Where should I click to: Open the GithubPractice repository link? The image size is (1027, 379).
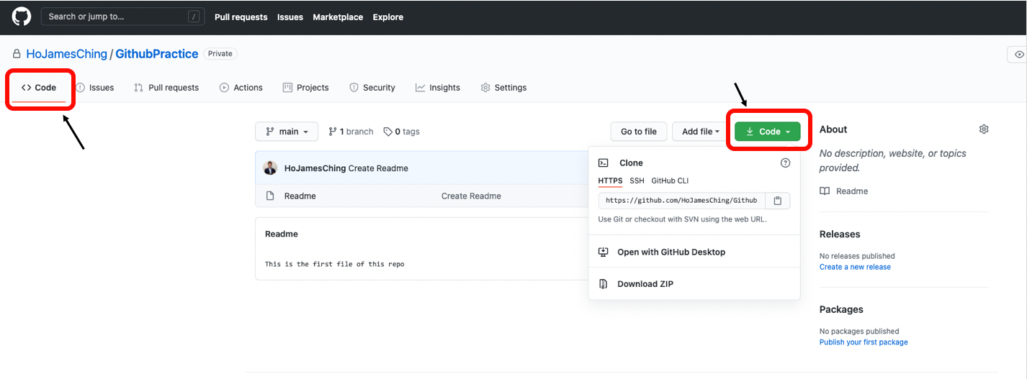[156, 54]
